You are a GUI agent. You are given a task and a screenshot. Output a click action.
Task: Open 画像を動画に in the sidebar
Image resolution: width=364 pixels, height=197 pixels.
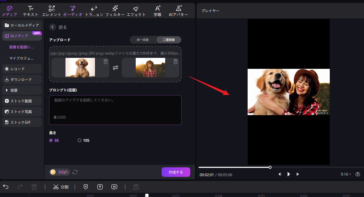tap(22, 47)
